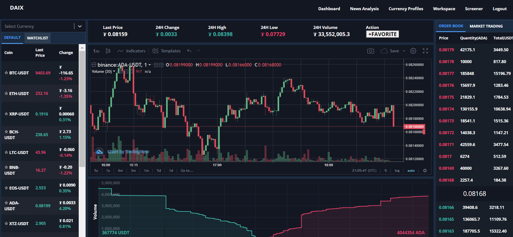Favorite BNB-USDT with its star

[x=6, y=167]
